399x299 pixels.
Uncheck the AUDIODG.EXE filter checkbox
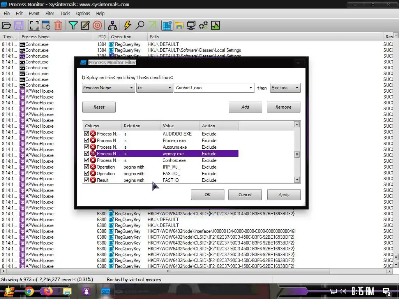coord(87,134)
